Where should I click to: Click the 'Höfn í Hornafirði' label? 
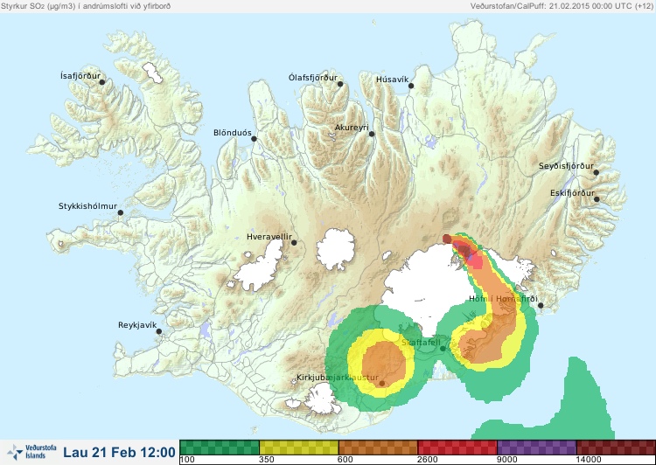tap(503, 299)
